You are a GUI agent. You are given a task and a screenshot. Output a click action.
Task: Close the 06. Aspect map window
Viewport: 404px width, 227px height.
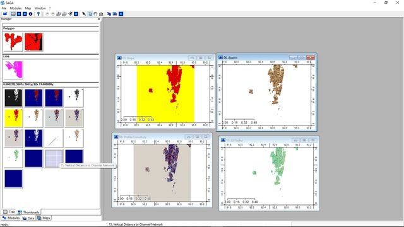311,57
